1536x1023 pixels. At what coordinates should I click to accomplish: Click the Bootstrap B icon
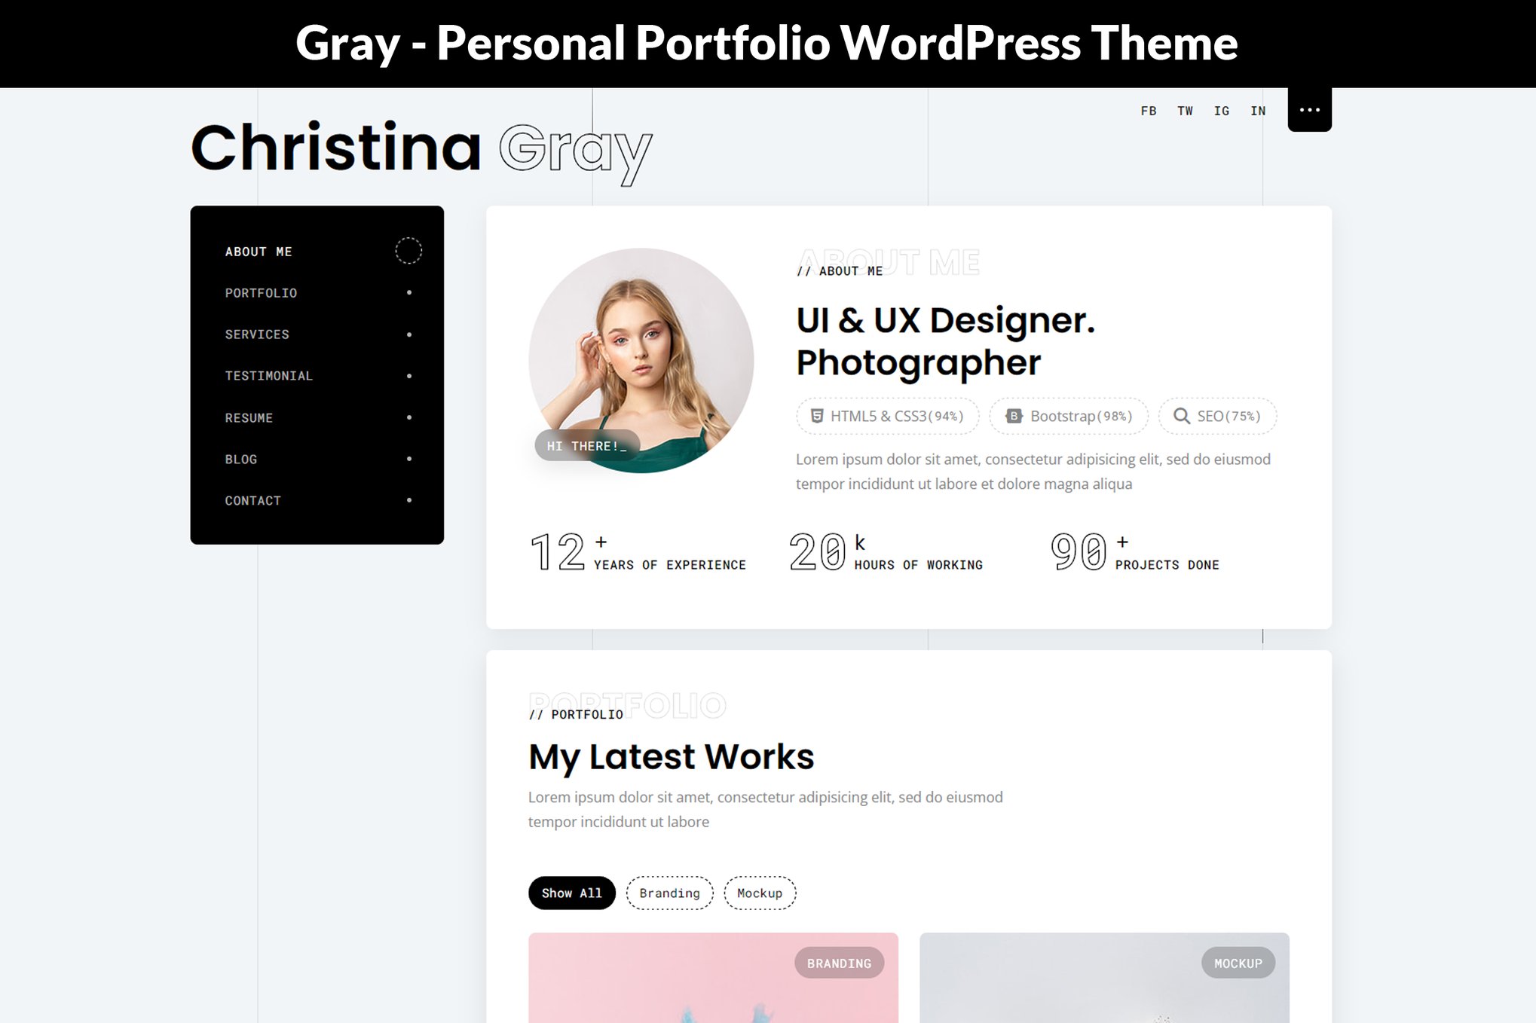point(1014,416)
